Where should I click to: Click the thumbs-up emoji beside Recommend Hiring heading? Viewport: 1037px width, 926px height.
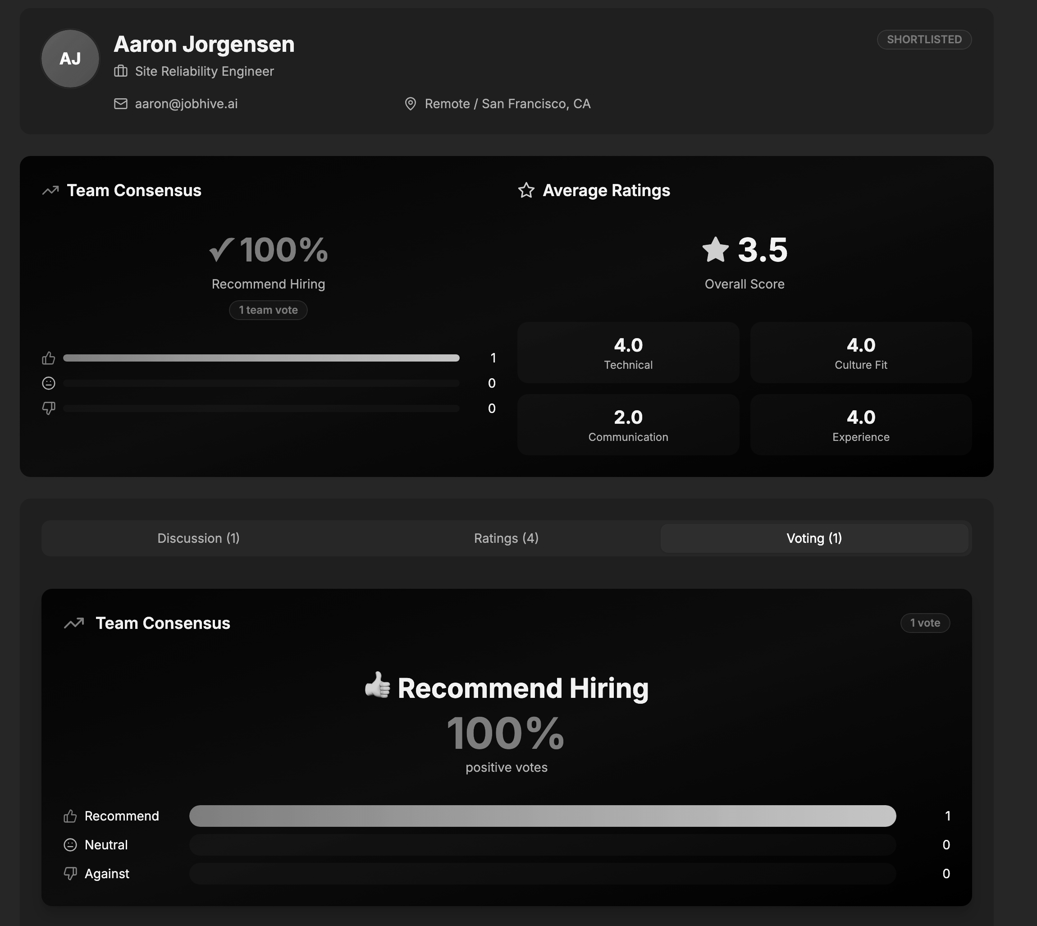pyautogui.click(x=377, y=685)
